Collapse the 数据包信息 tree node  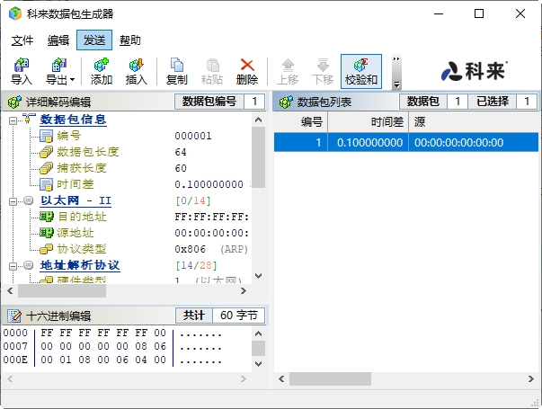pos(14,120)
